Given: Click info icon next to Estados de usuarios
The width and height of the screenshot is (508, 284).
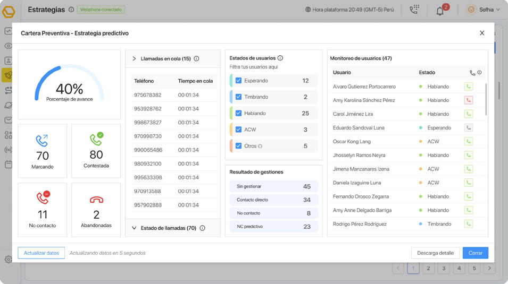Looking at the screenshot, I should click(x=280, y=58).
